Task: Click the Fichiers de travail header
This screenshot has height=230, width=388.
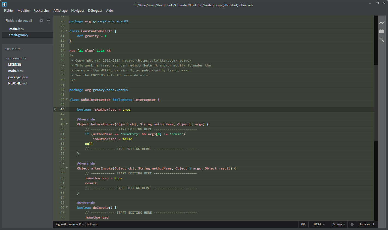Action: click(19, 21)
